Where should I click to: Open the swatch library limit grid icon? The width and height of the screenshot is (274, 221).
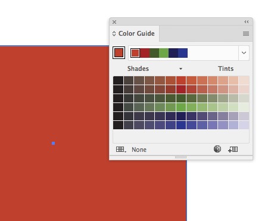pos(121,150)
